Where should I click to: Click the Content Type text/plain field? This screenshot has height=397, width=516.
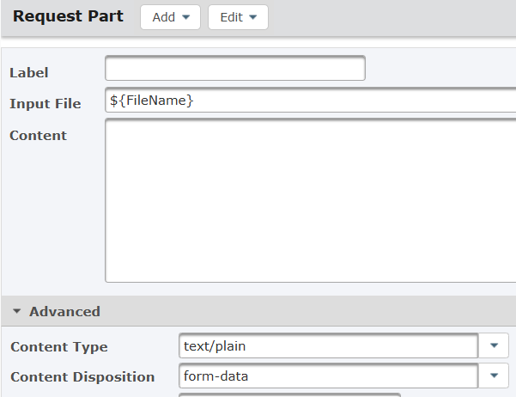[x=328, y=345]
